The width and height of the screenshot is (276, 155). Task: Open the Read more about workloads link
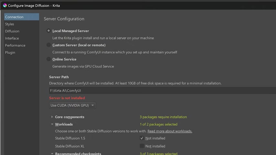[170, 131]
